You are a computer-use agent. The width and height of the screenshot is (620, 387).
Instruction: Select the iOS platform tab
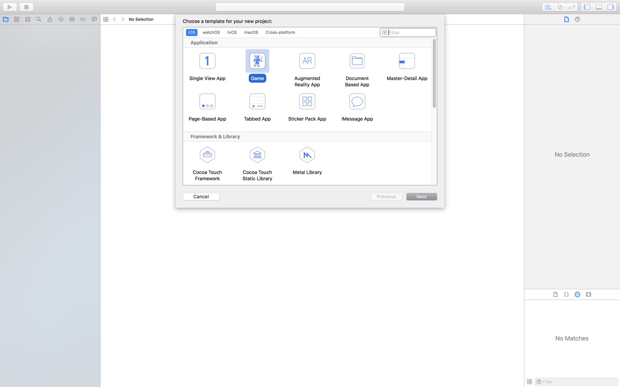[192, 32]
